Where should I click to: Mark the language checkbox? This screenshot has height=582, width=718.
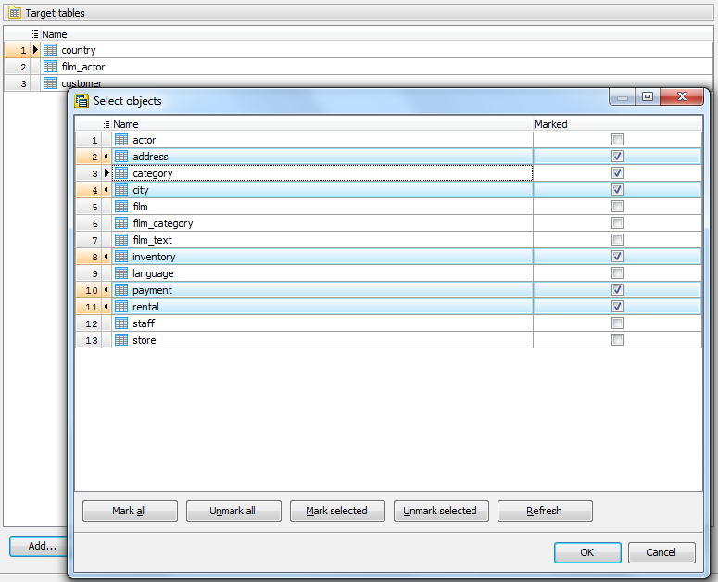(617, 273)
